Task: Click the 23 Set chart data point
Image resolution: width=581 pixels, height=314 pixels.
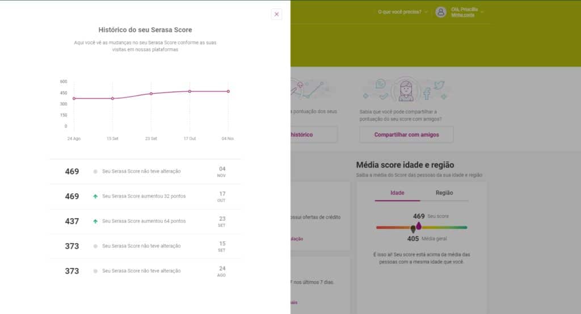Action: point(151,94)
